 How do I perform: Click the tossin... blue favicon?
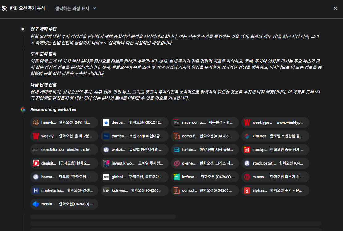36,204
